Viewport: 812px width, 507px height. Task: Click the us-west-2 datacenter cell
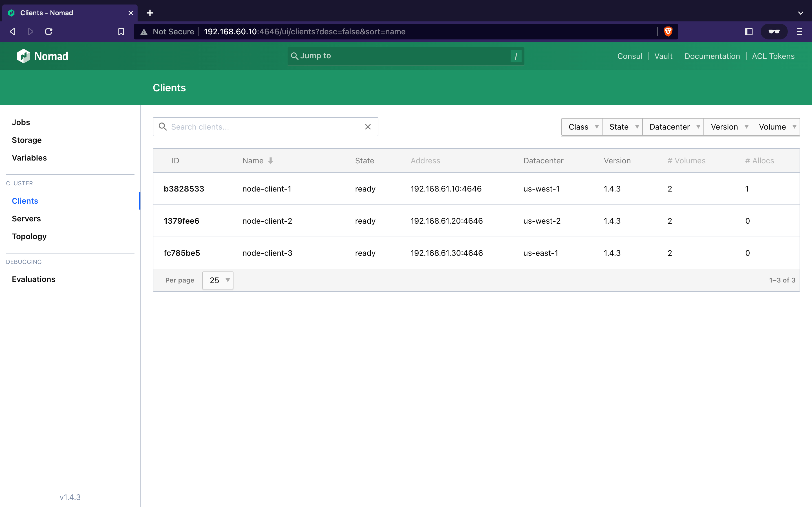[542, 221]
